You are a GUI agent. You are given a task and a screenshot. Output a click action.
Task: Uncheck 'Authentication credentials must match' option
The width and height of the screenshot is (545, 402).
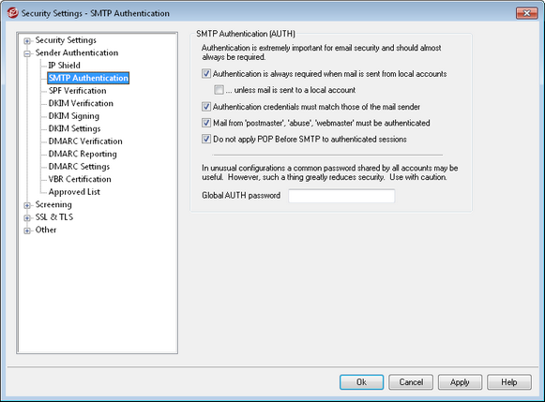pos(206,107)
